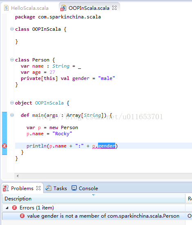Close the OOPInScala.scala editor tab
192x225 pixels.
pos(114,8)
